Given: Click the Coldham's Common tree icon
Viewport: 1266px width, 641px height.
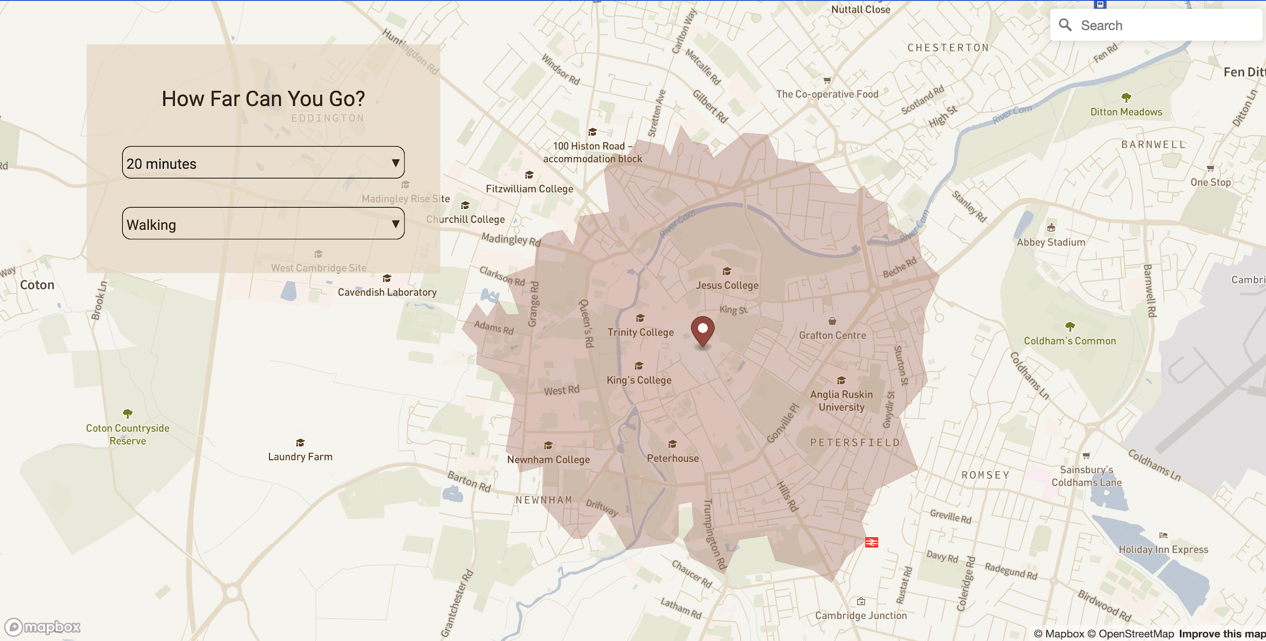Looking at the screenshot, I should coord(1070,327).
